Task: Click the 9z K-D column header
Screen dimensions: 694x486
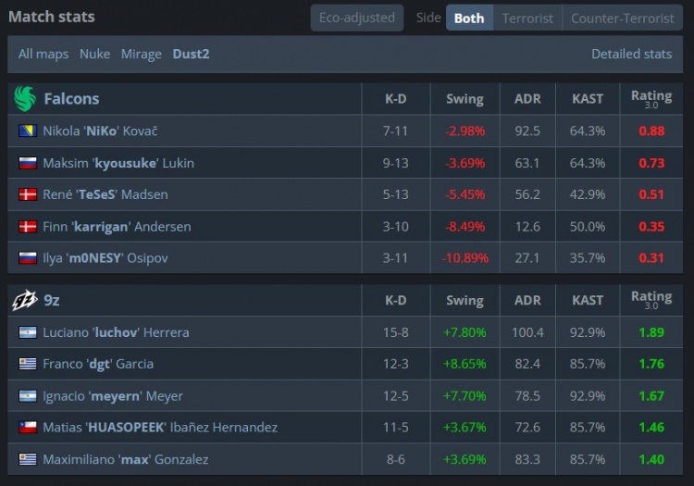Action: [396, 300]
